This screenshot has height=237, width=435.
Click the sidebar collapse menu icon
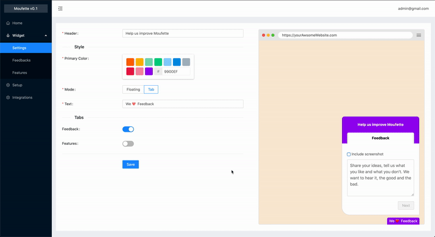[x=60, y=9]
